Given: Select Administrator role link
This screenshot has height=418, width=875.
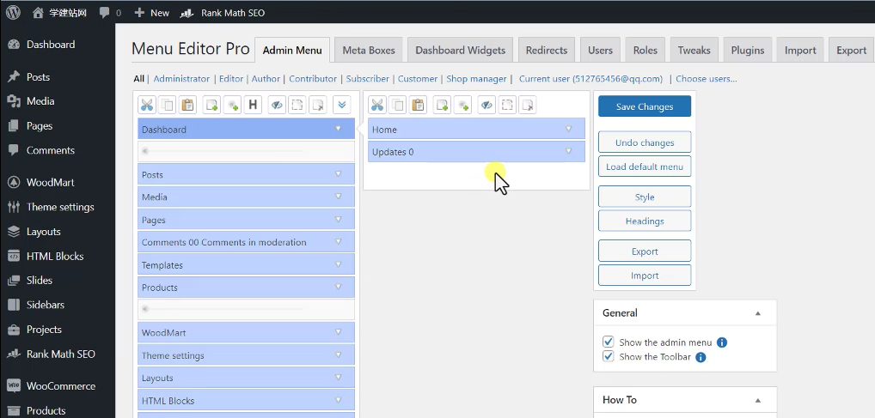Looking at the screenshot, I should click(181, 79).
